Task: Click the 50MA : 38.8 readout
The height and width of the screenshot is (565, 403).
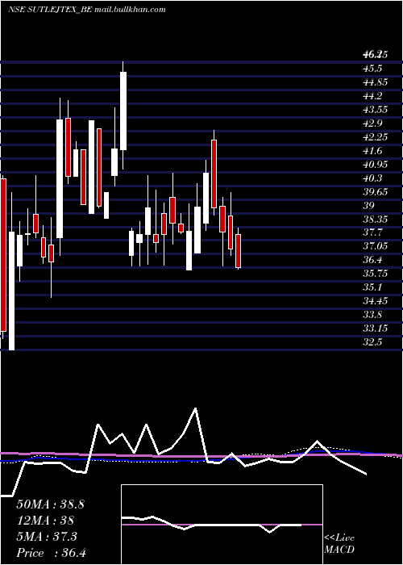Action: [50, 504]
